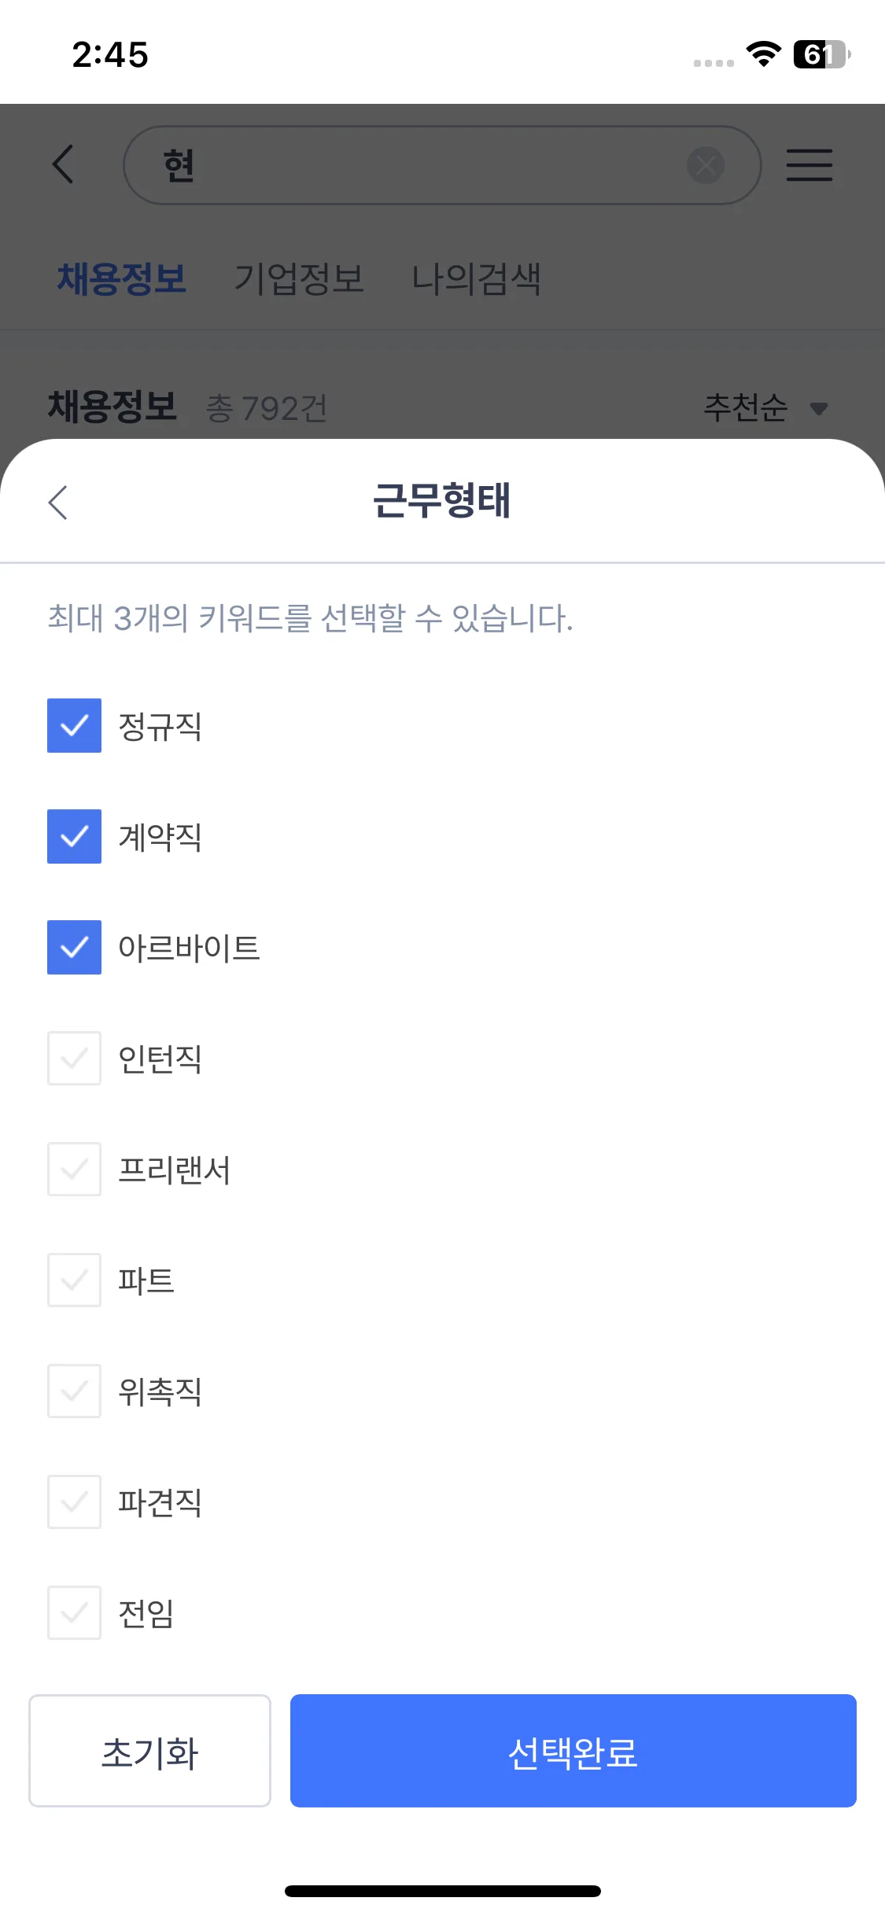Tick the 위촉직 checkbox
Image resolution: width=885 pixels, height=1916 pixels.
75,1391
